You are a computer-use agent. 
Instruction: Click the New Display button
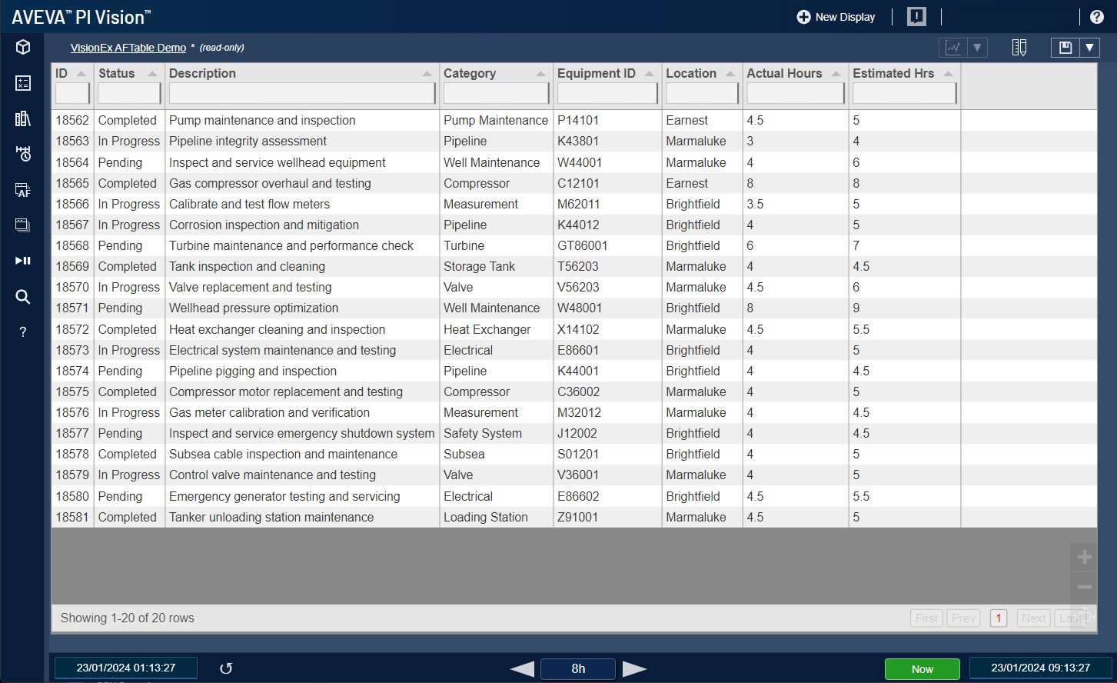[836, 17]
